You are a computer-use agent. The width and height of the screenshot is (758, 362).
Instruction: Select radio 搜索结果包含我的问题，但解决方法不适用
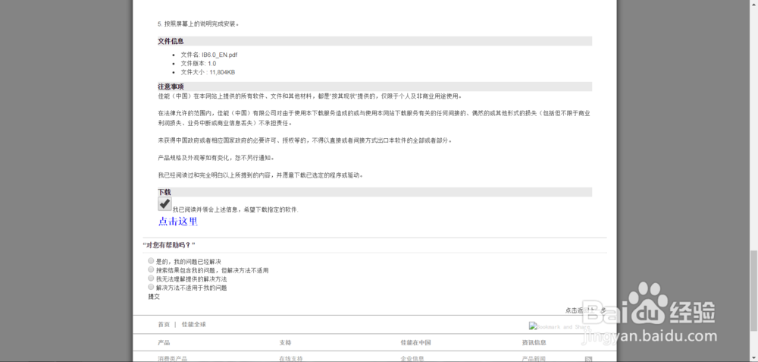[152, 269]
